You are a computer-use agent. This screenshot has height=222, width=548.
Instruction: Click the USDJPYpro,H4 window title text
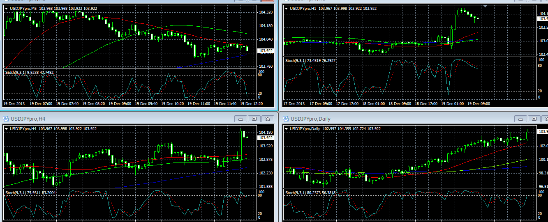point(28,119)
